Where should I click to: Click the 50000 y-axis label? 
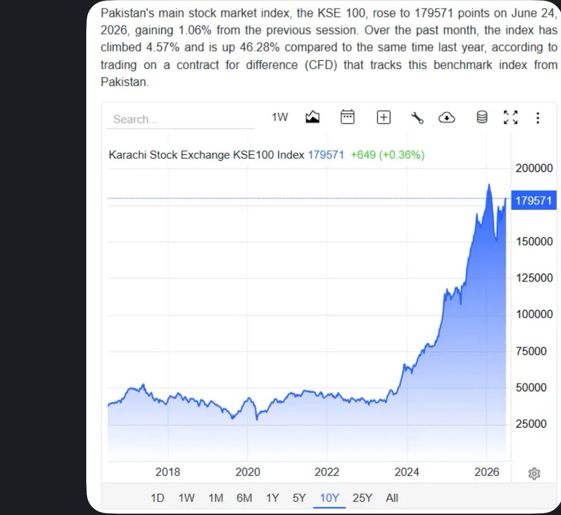coord(531,387)
